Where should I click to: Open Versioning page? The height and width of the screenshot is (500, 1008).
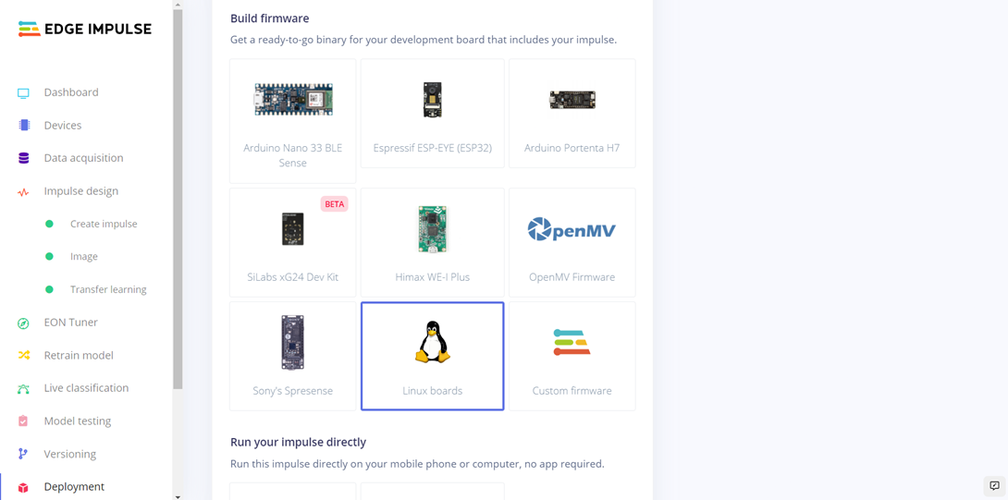coord(69,454)
